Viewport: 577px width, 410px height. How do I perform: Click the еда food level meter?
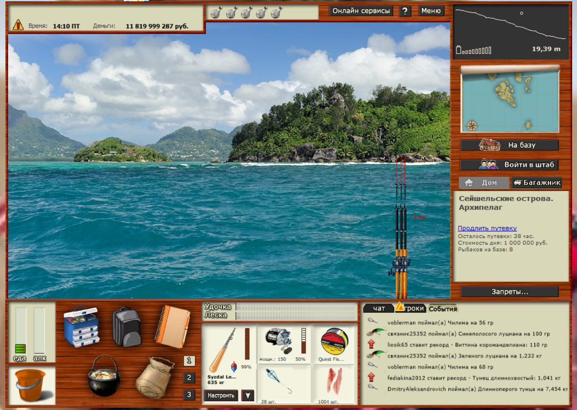[21, 330]
